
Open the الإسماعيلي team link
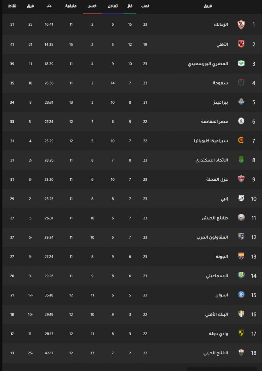tap(217, 276)
